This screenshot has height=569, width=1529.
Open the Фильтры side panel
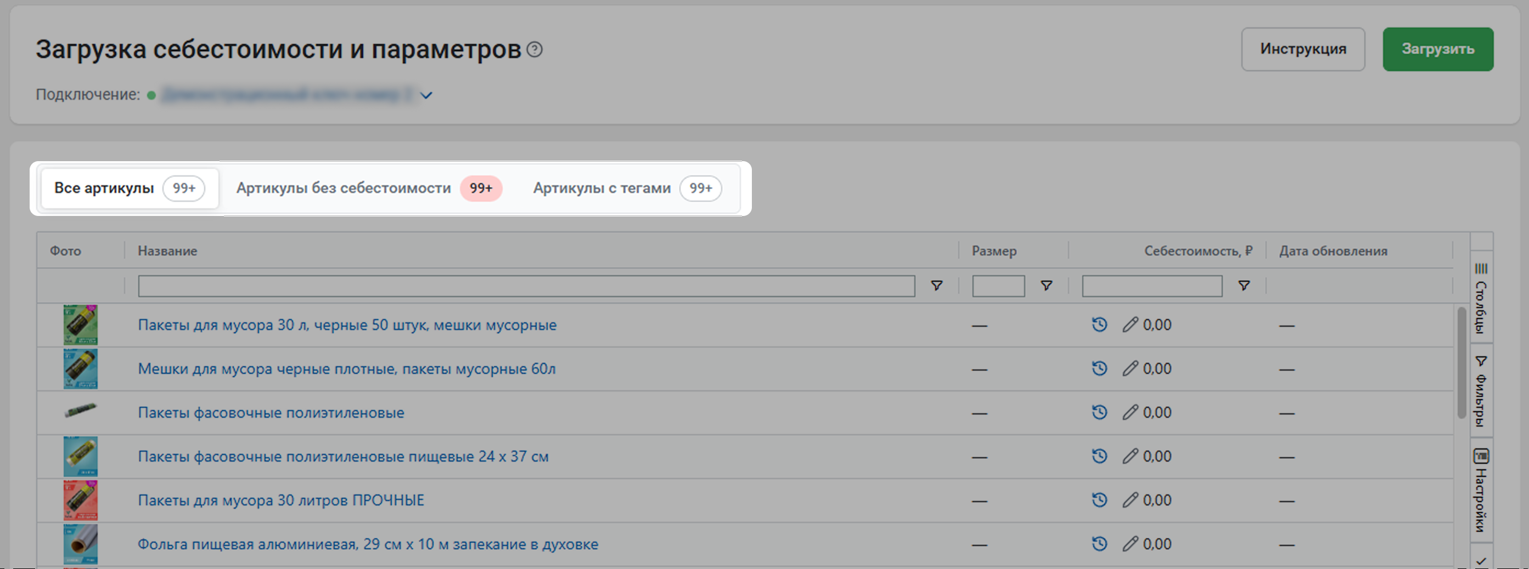tap(1481, 391)
